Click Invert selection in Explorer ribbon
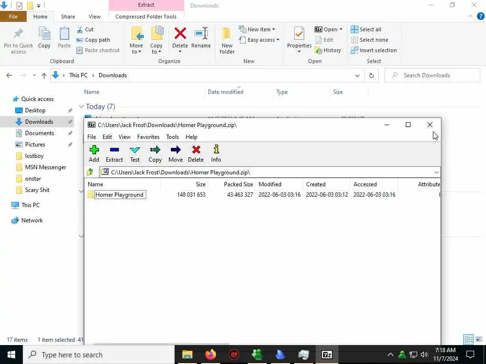The height and width of the screenshot is (364, 486). point(374,50)
